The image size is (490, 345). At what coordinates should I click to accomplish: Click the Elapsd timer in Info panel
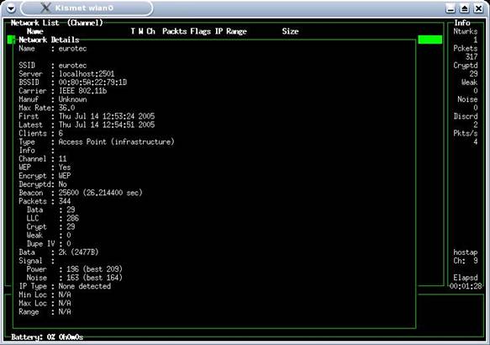pos(466,282)
